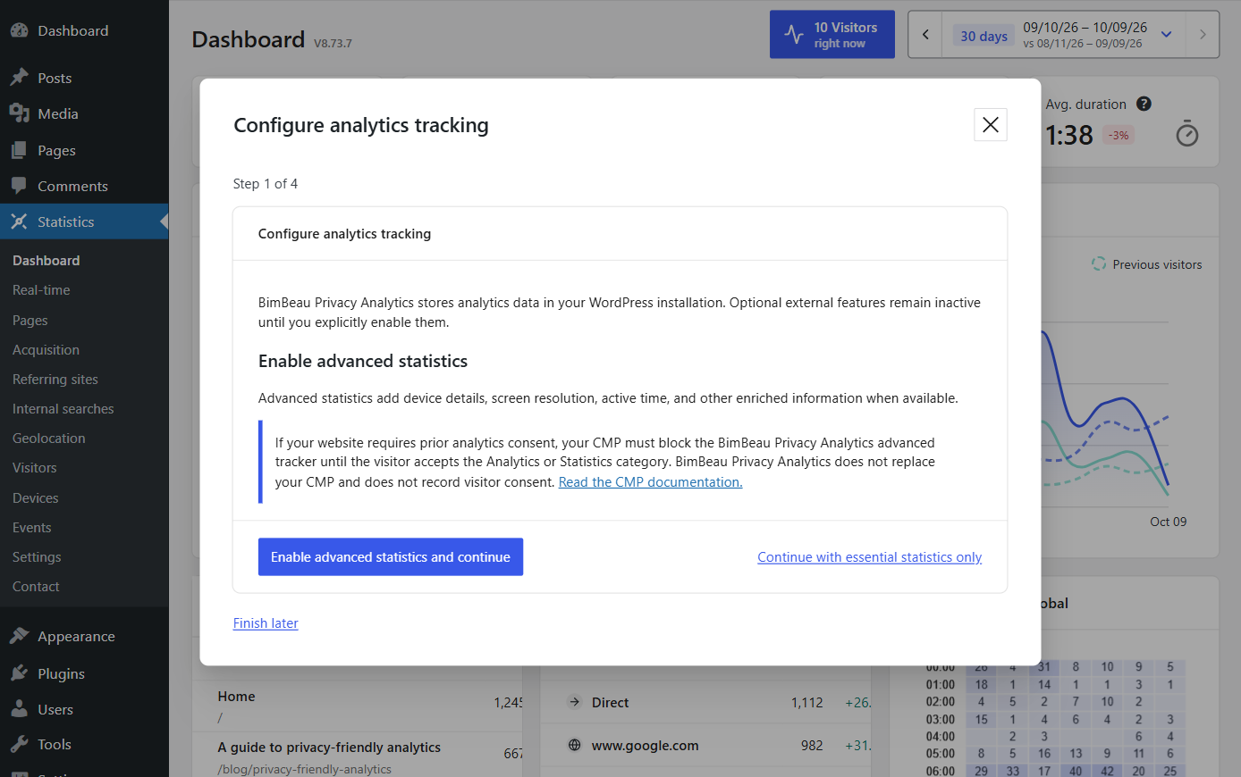This screenshot has height=777, width=1241.
Task: Click the arrow icon beside Direct
Action: (x=574, y=702)
